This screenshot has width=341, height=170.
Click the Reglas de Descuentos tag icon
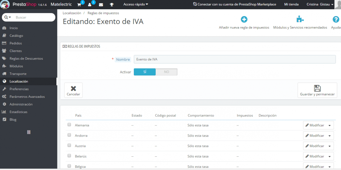click(x=4, y=59)
